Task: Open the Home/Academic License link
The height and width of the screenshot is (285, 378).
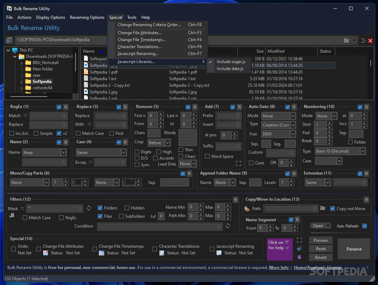Action: 317,267
